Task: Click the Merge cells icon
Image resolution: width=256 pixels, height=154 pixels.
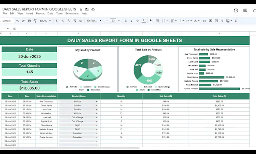Action: click(163, 21)
